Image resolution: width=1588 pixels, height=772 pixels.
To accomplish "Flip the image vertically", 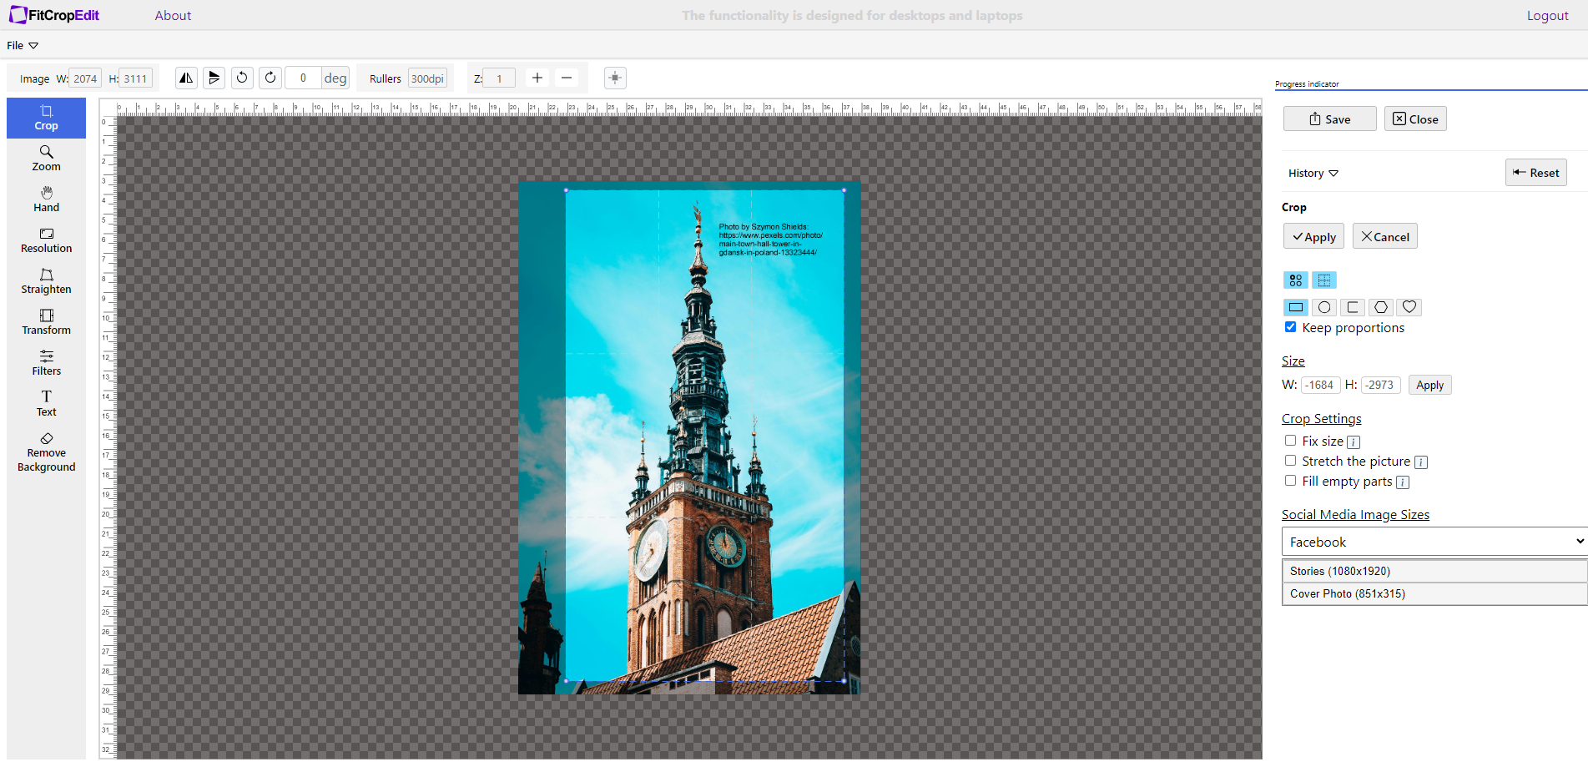I will (x=214, y=78).
